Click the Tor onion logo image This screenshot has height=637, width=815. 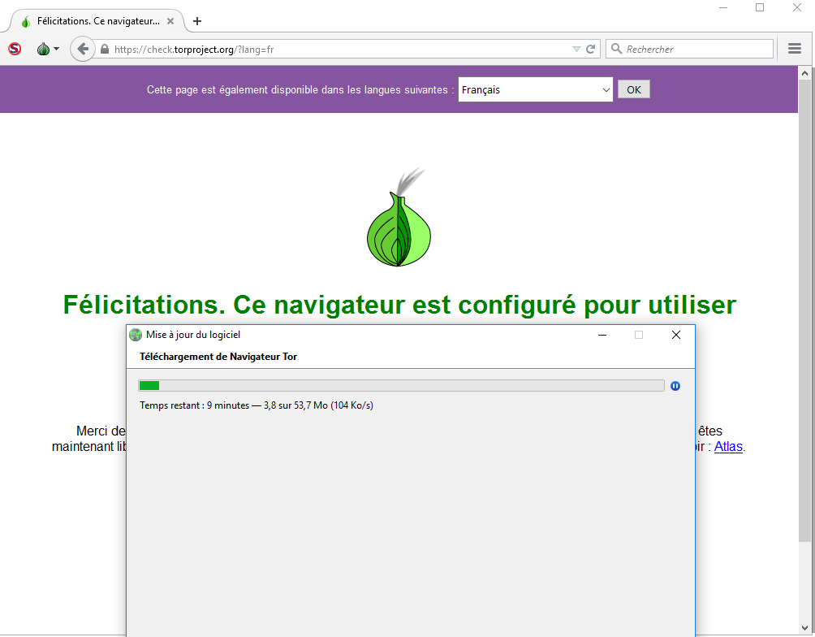(x=399, y=217)
